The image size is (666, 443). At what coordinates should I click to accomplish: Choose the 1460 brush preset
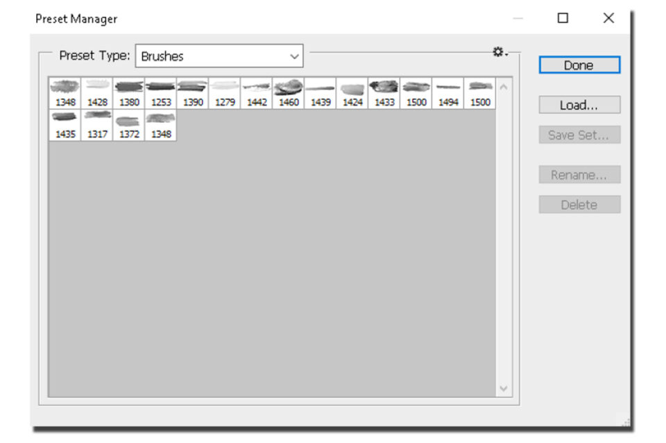[289, 94]
